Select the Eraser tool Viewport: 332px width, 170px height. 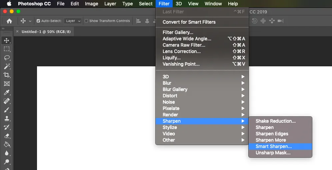(x=7, y=136)
